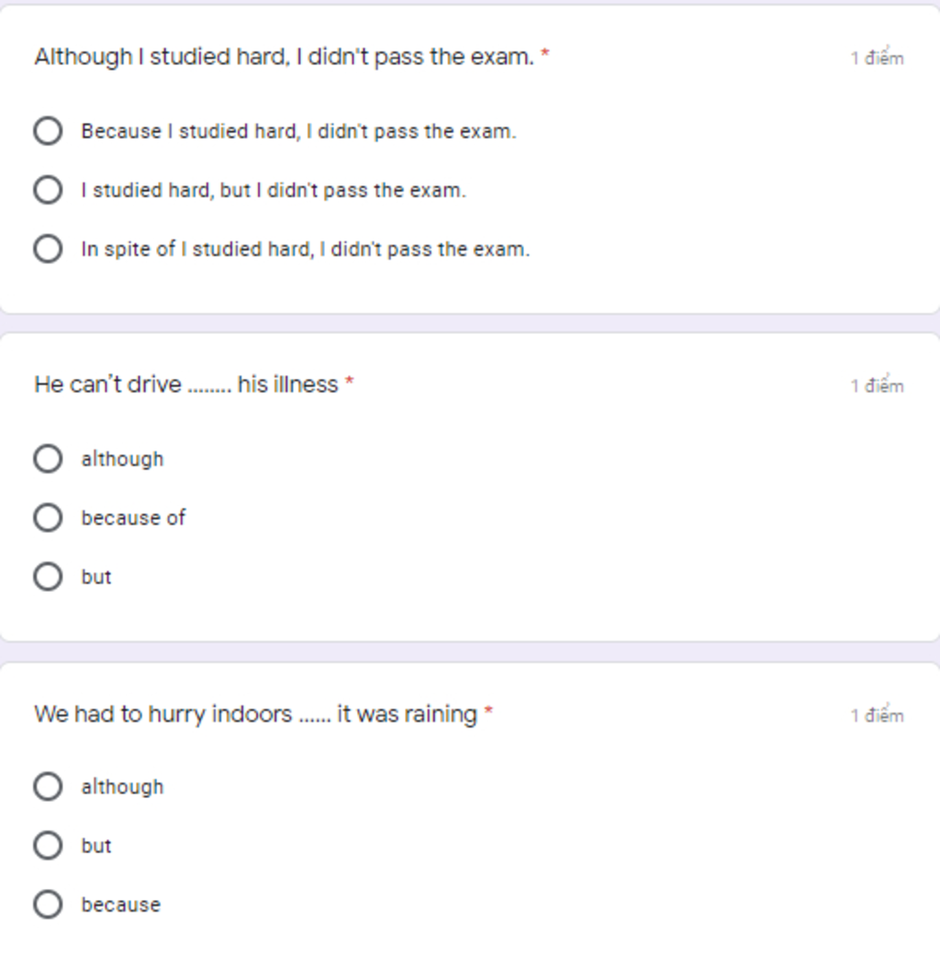
Task: Click the red asterisk after "his illness"
Action: point(350,381)
